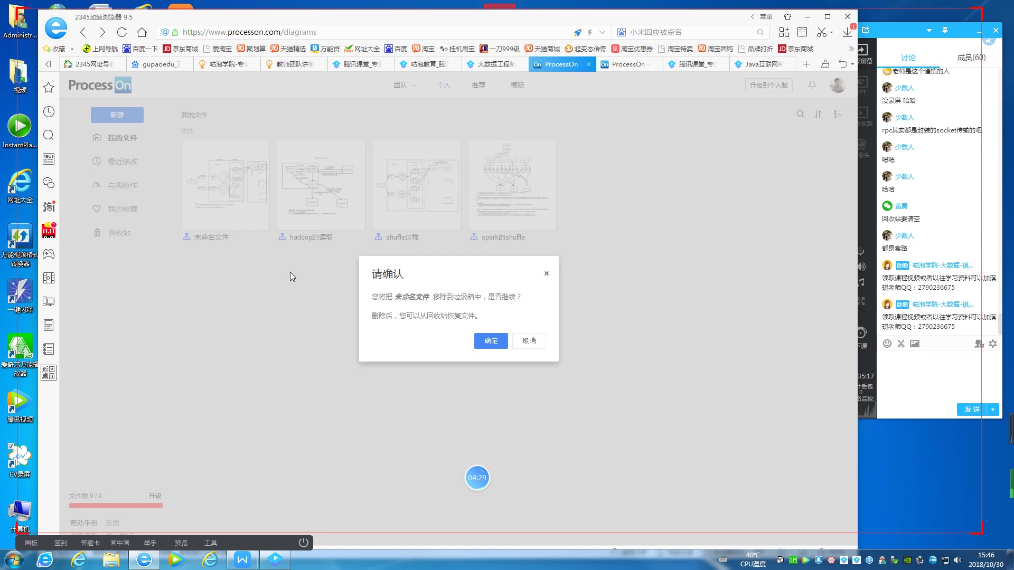
Task: Click the ProcessOn notification bell icon
Action: 812,85
